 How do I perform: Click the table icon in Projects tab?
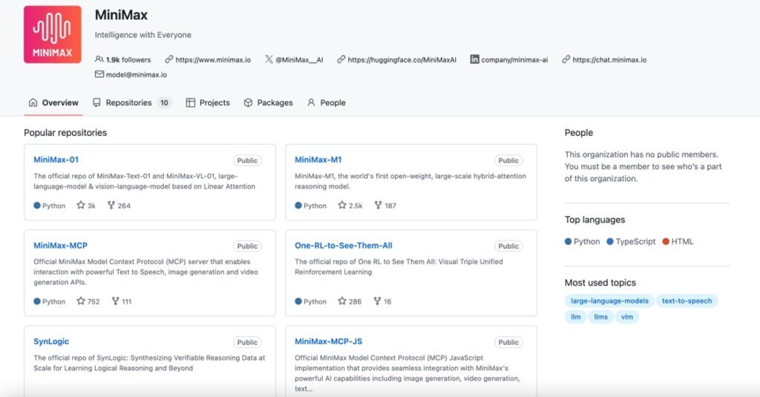[191, 102]
